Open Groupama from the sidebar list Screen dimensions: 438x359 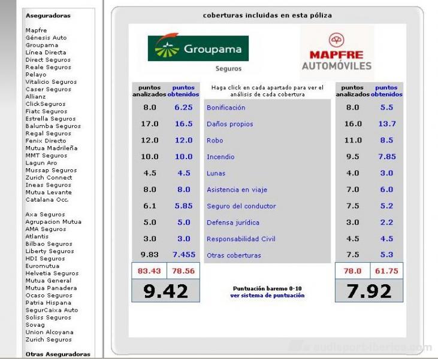pos(42,45)
